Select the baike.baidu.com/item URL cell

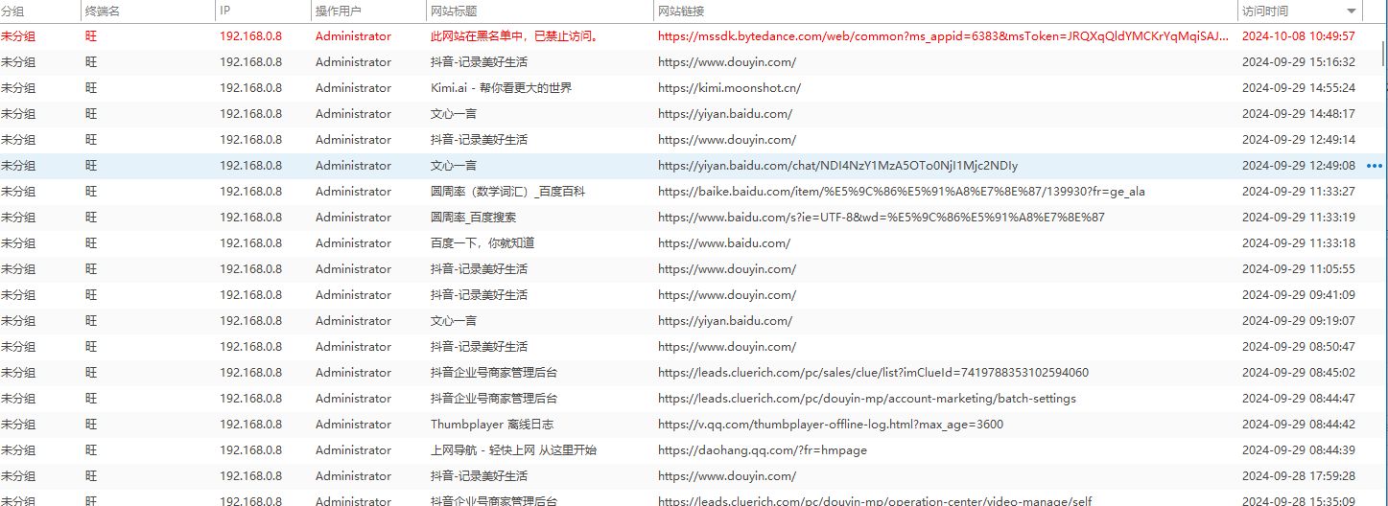[901, 192]
